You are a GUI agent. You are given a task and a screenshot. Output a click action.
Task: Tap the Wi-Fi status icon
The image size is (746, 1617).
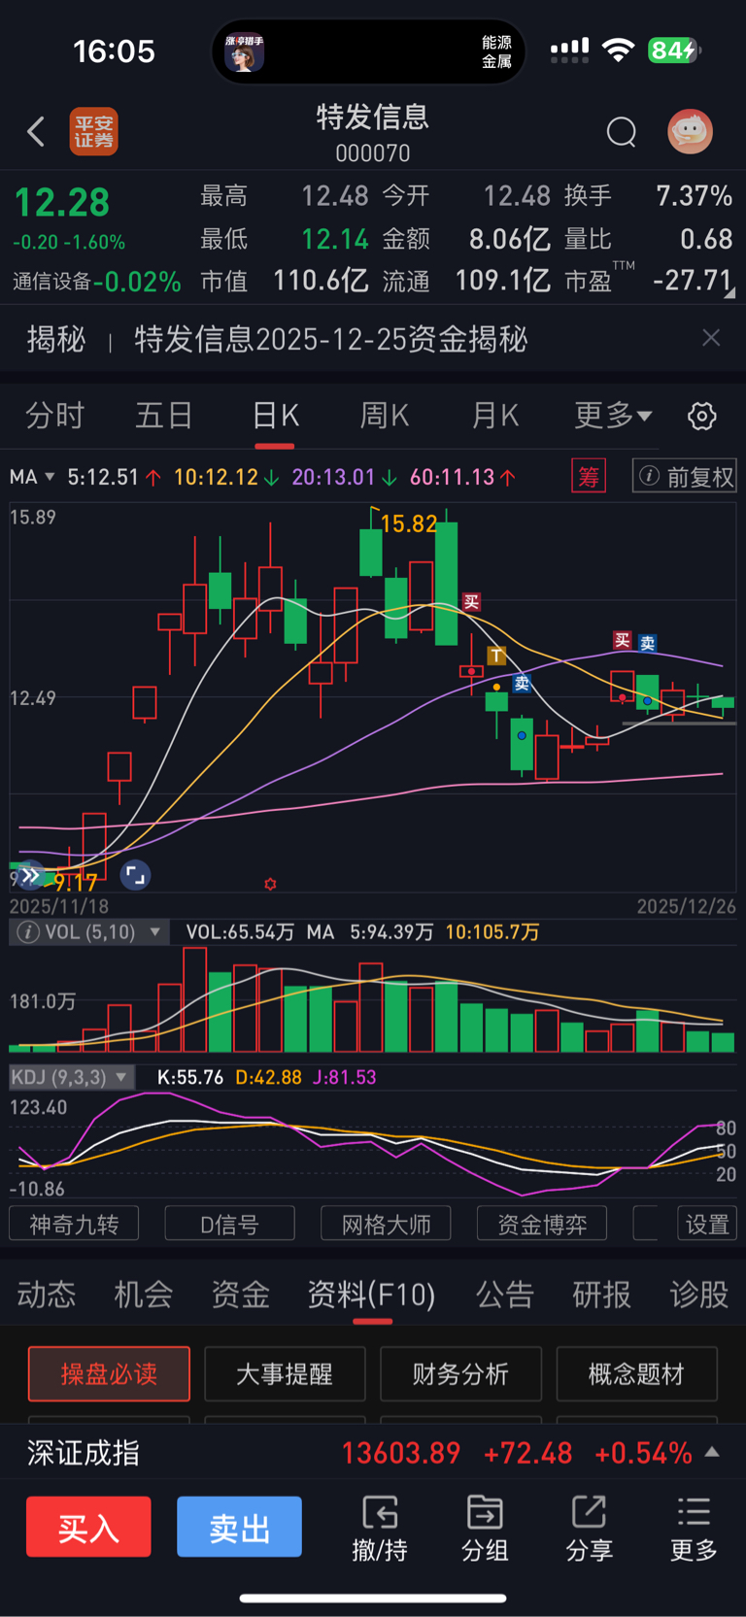(x=618, y=50)
